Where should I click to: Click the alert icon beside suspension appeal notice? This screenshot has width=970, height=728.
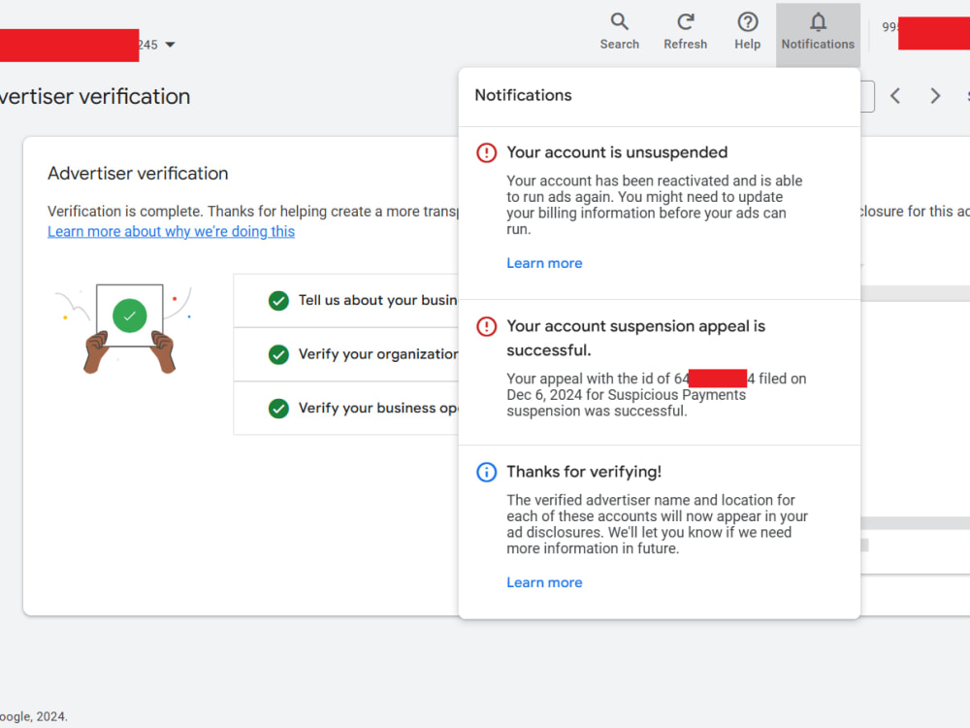(x=486, y=326)
